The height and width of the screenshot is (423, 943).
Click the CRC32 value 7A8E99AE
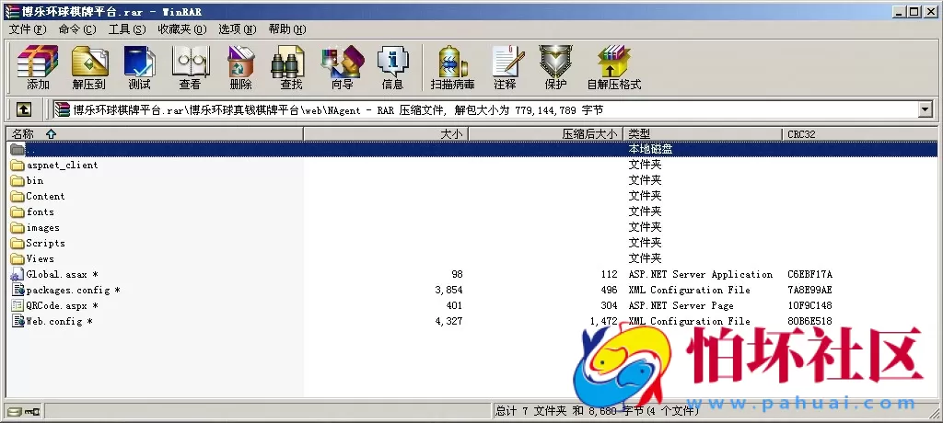[809, 291]
